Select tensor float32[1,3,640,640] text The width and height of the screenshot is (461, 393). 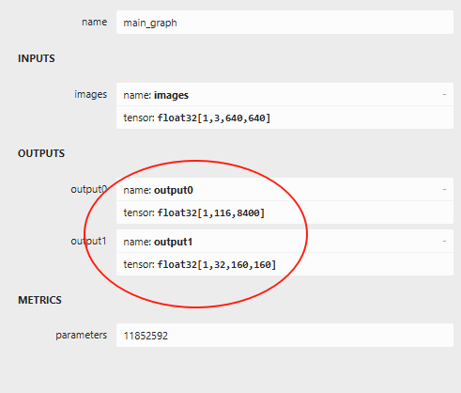[x=197, y=118]
